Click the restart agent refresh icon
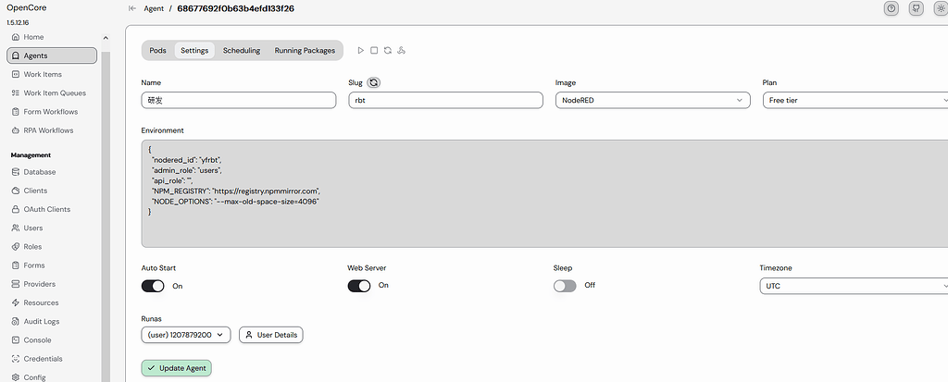The width and height of the screenshot is (948, 382). (x=387, y=51)
